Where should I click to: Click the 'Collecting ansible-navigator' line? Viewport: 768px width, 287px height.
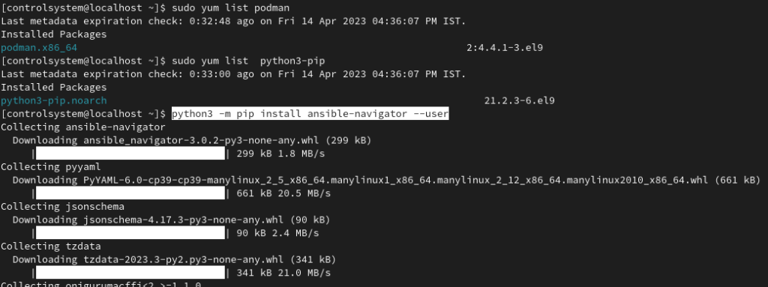pos(82,127)
